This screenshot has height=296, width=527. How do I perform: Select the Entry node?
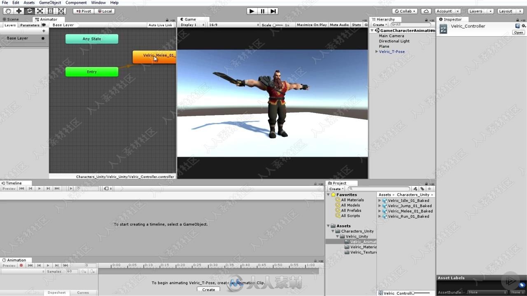[92, 72]
